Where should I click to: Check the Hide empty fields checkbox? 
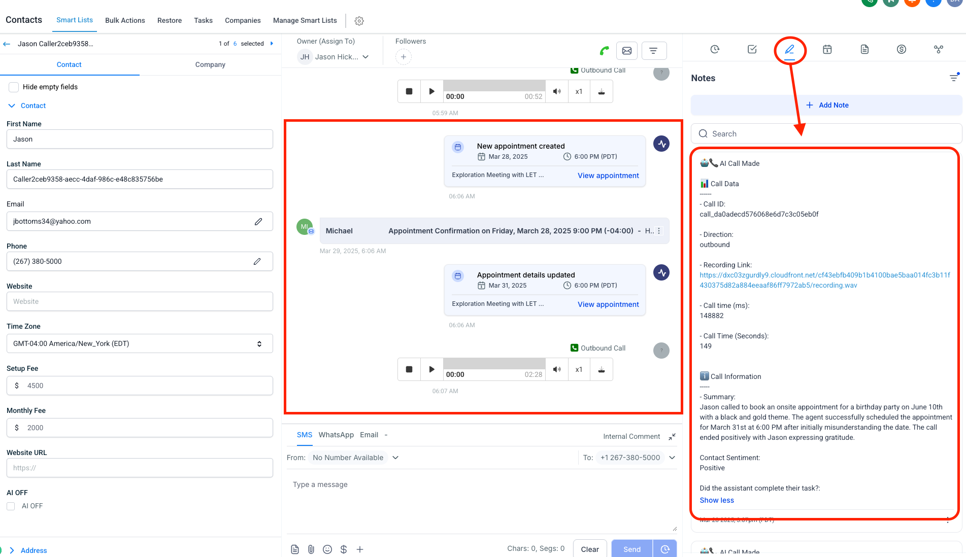[x=14, y=87]
